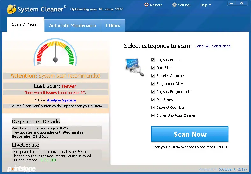Screen dimensions: 251x174
Task: Click the '(October 4, 2012)' version date text
Action: [233, 169]
